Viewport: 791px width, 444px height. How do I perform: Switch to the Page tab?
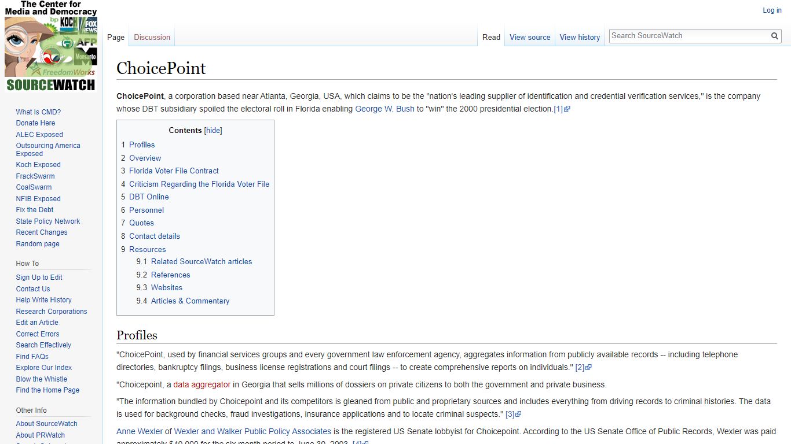[116, 37]
